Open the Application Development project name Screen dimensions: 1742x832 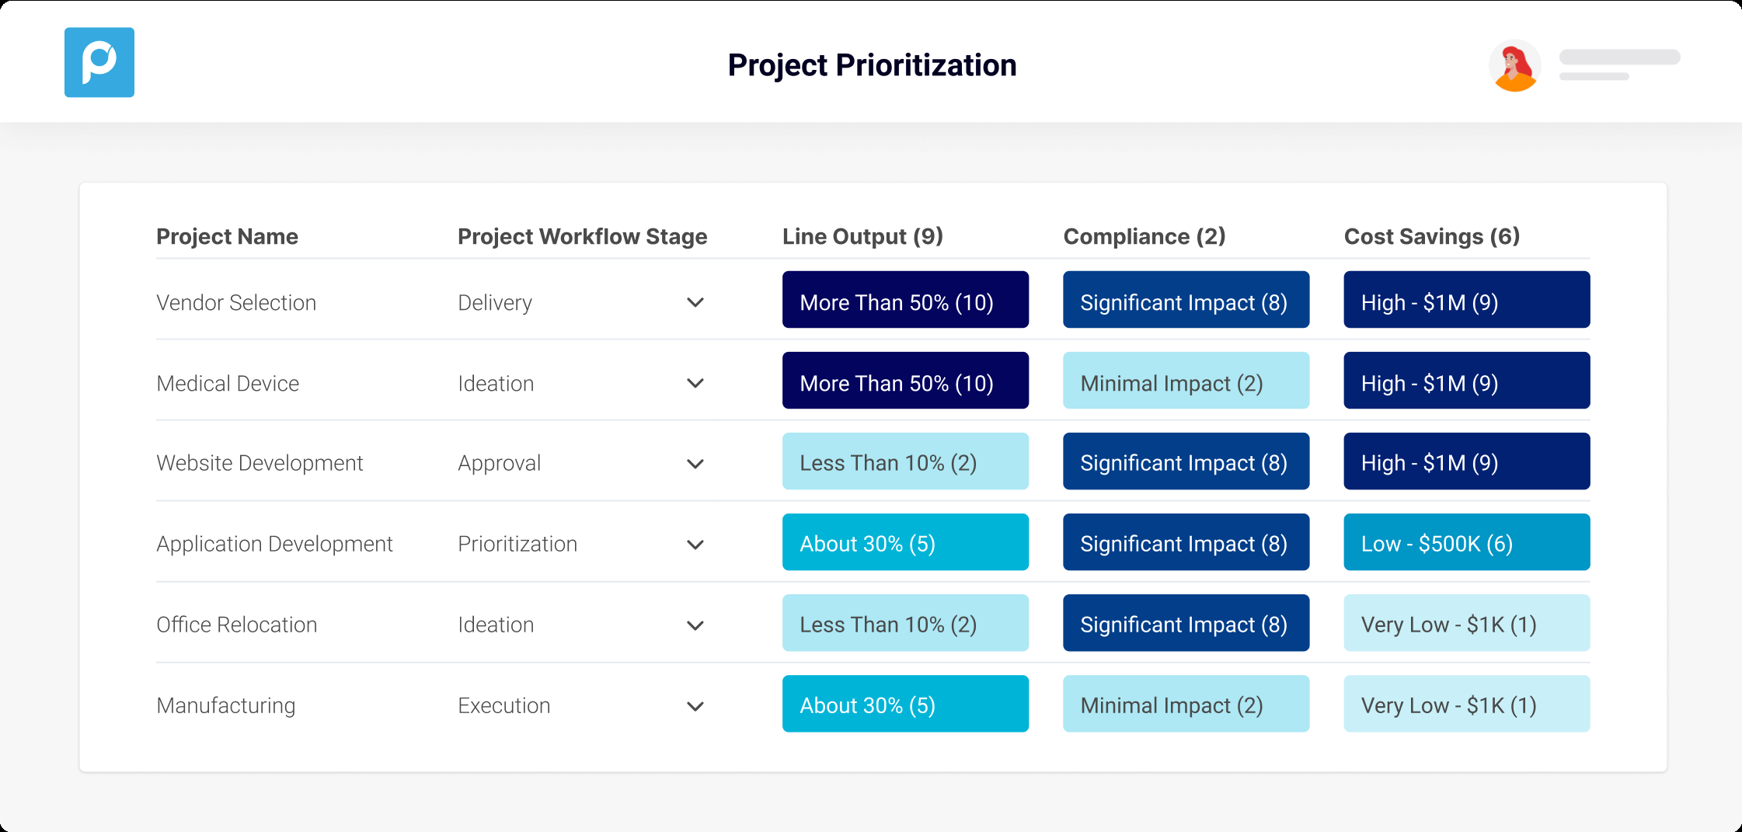[274, 544]
